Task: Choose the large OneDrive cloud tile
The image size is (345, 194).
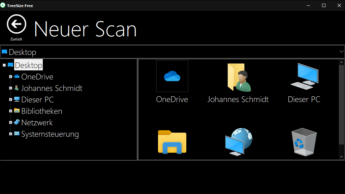Action: [172, 76]
